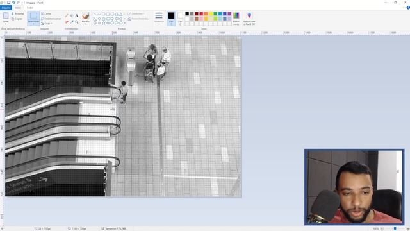Select the Oval shape in Formas gallery
The height and width of the screenshot is (231, 410).
pos(104,14)
